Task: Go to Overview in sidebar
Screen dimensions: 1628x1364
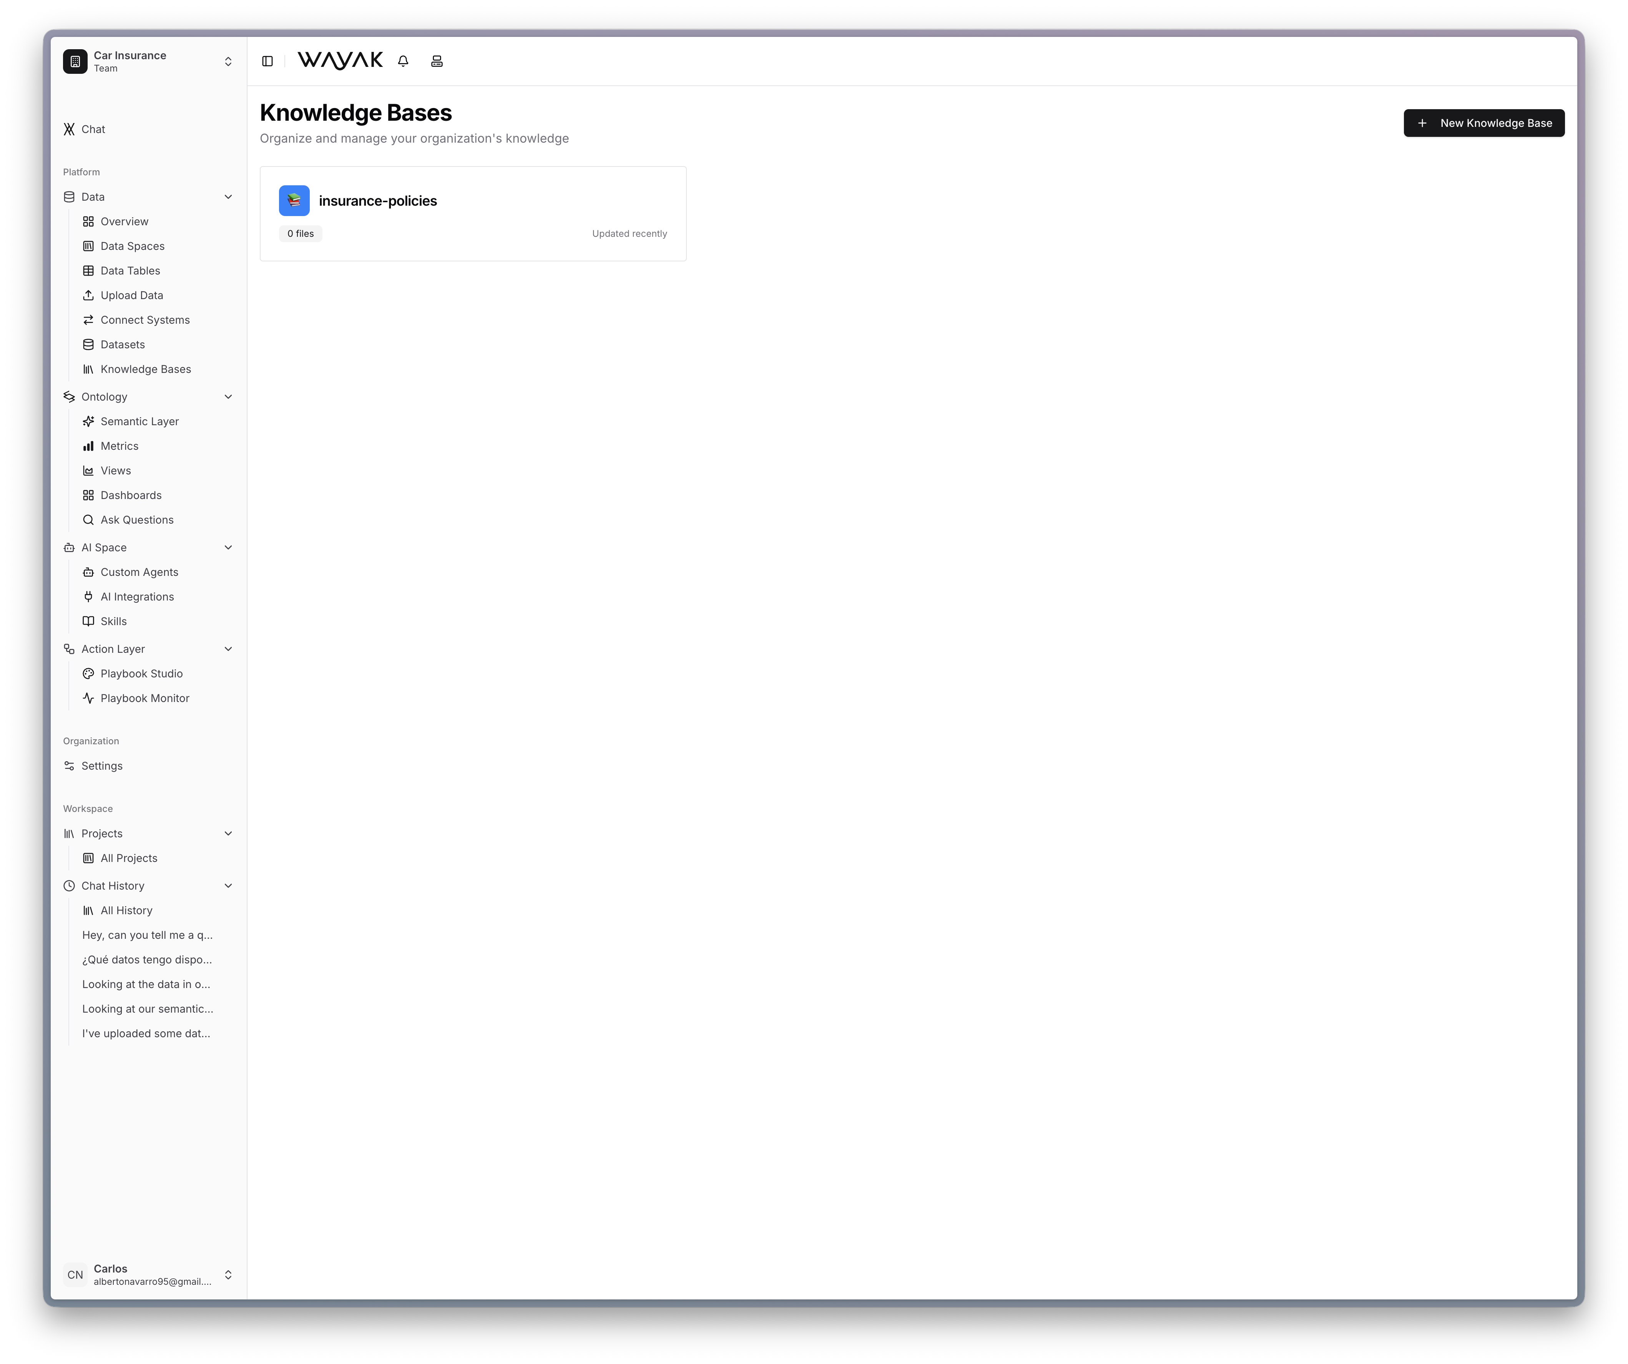Action: coord(124,222)
